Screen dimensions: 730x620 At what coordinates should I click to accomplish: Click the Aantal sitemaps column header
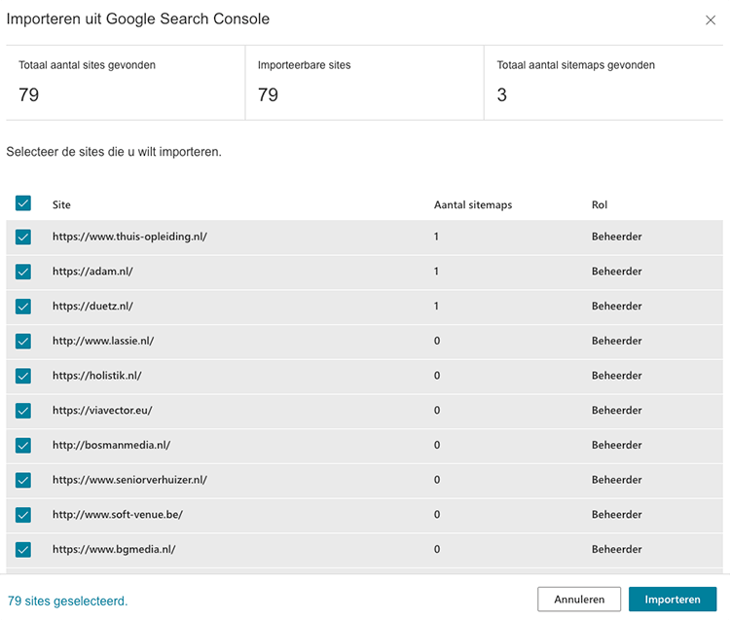473,204
